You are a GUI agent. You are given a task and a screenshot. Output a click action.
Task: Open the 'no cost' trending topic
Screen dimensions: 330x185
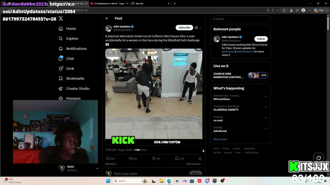(218, 121)
